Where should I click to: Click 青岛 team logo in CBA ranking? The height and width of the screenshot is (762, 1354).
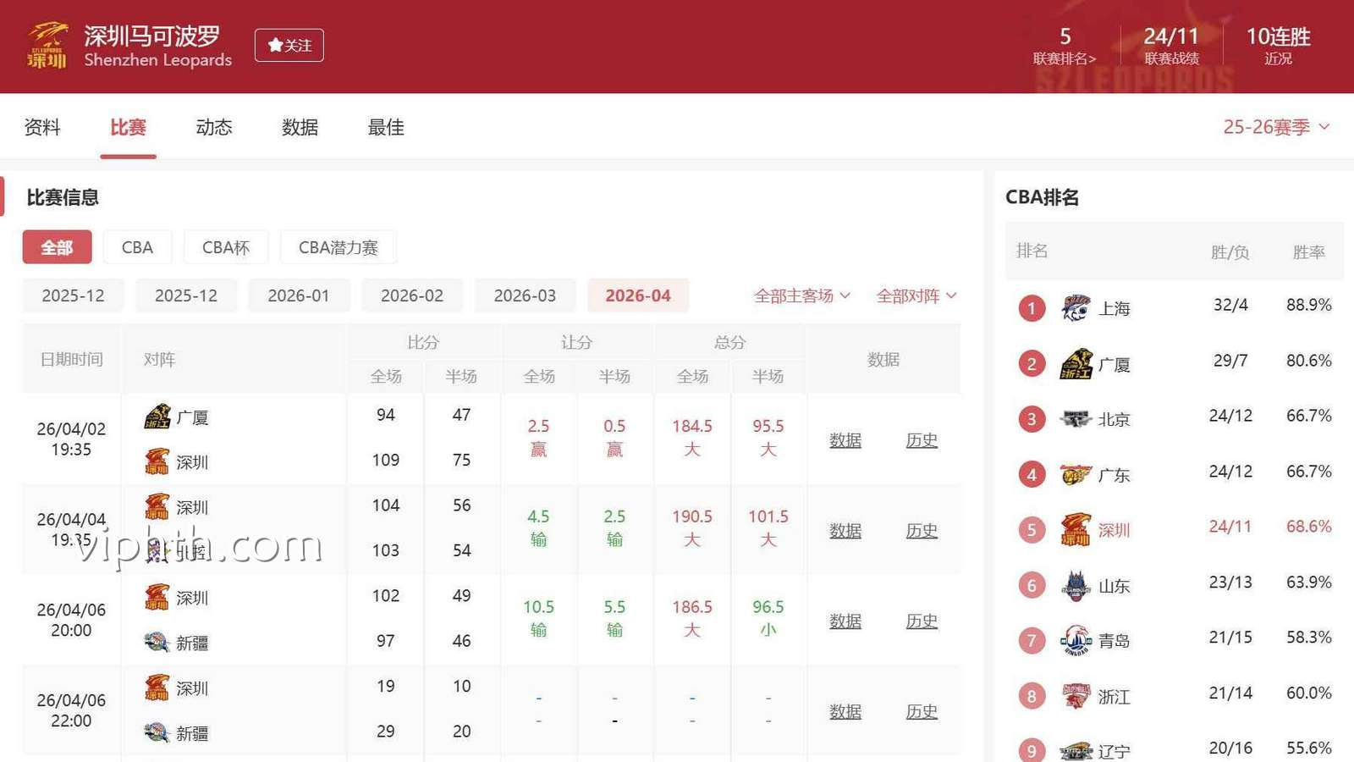click(x=1076, y=641)
